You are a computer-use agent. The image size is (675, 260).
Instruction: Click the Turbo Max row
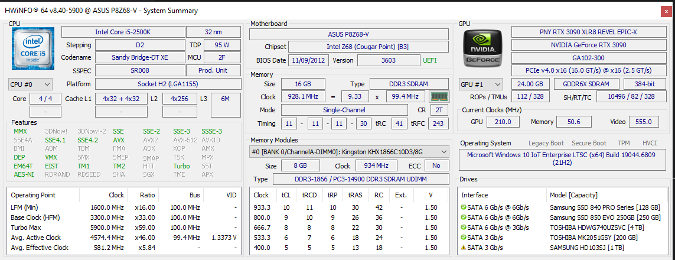point(124,227)
